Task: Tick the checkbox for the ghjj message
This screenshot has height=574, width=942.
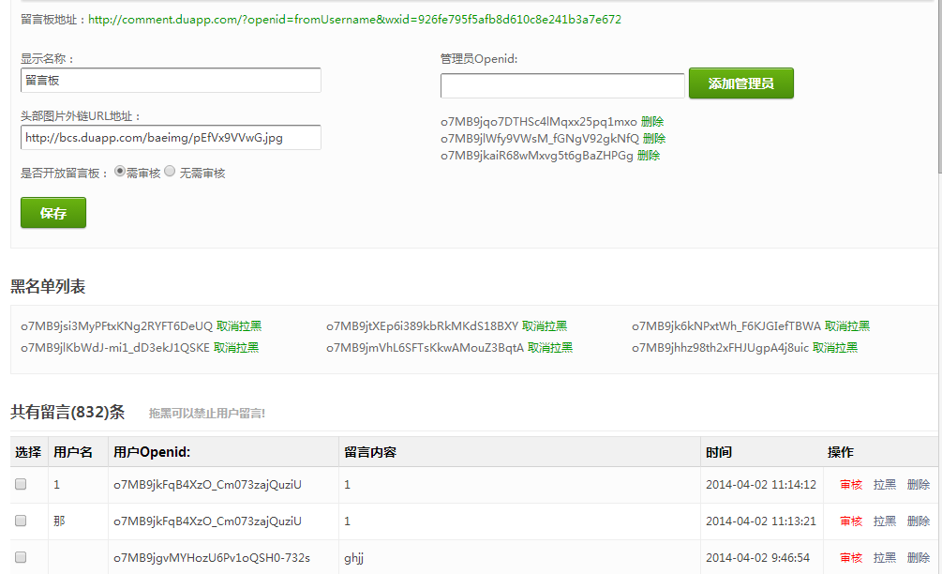Action: (x=21, y=557)
